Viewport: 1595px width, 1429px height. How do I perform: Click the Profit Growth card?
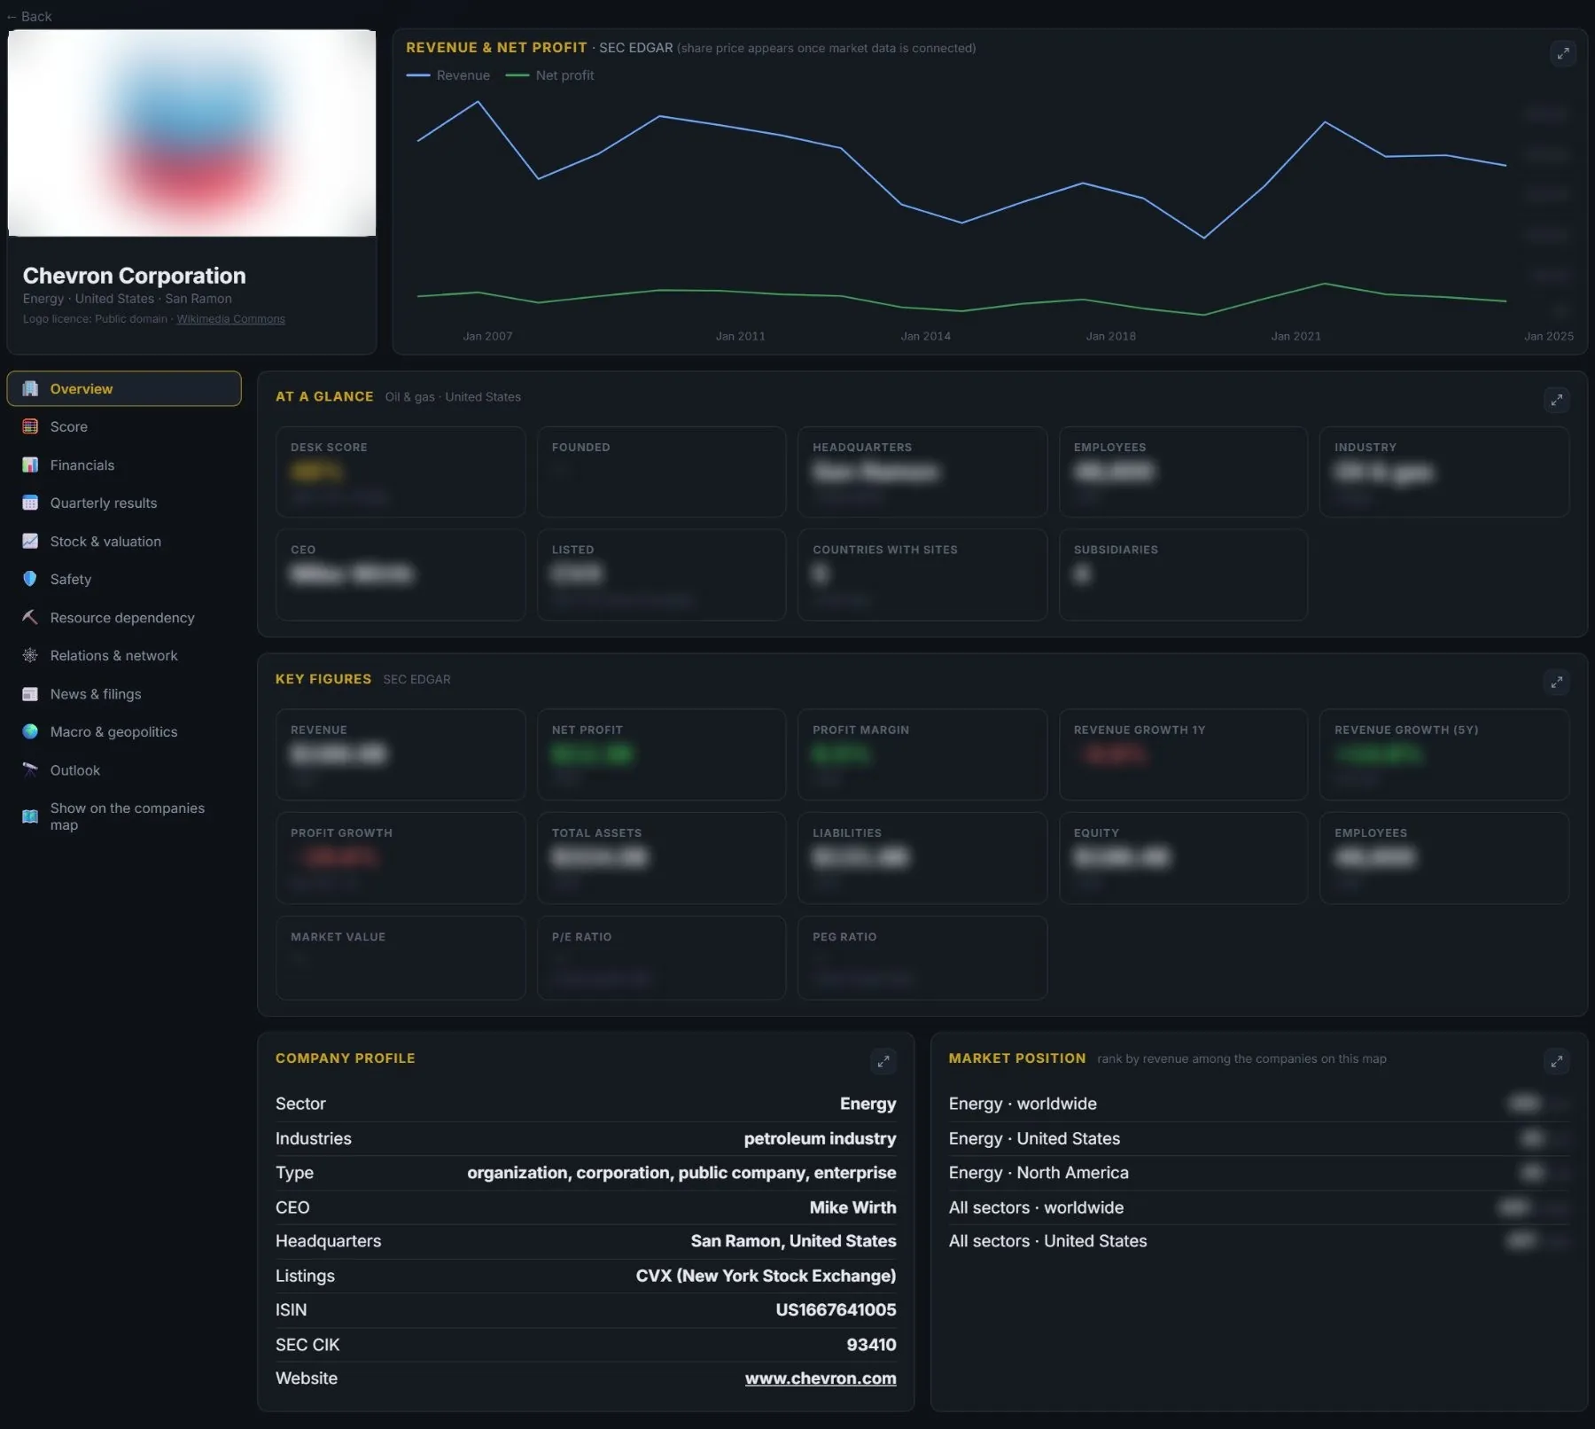401,858
